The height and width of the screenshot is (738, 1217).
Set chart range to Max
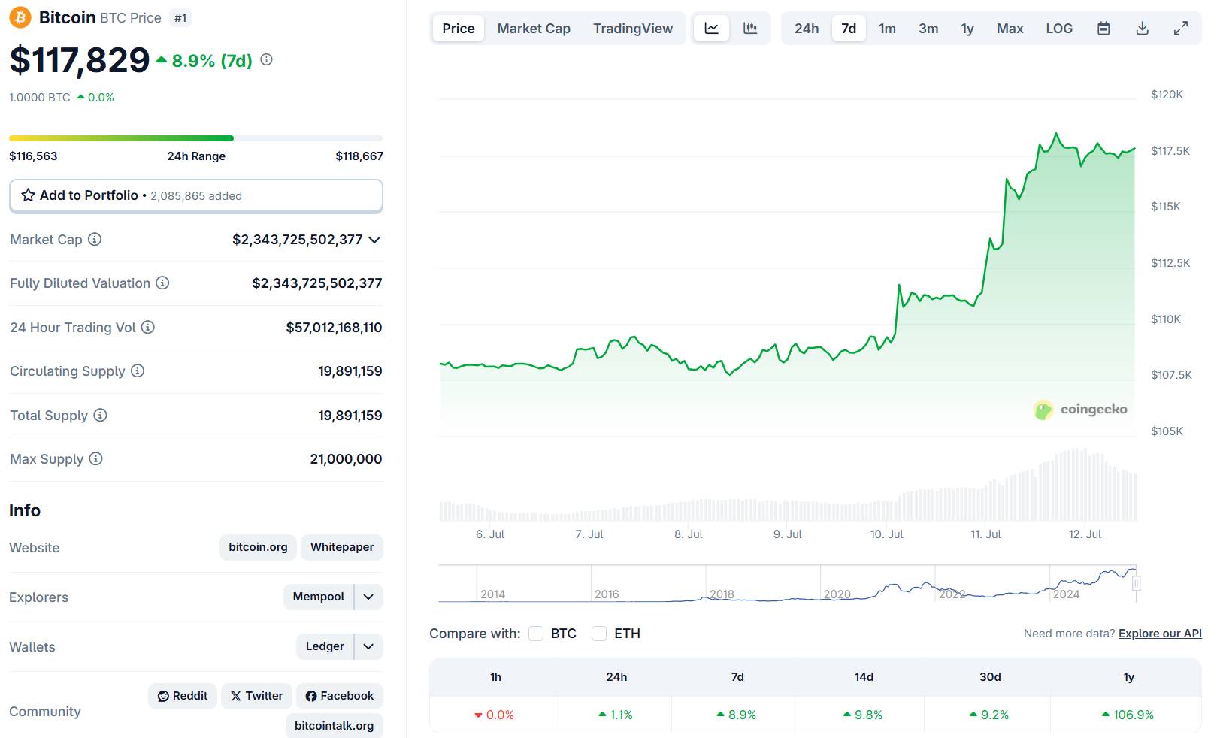click(x=1010, y=29)
